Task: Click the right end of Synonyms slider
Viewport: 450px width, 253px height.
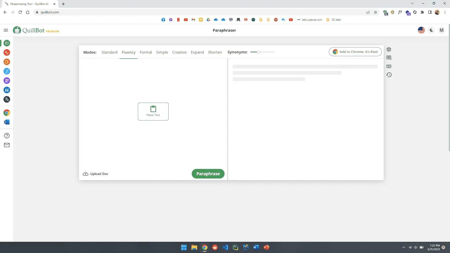Action: point(274,52)
